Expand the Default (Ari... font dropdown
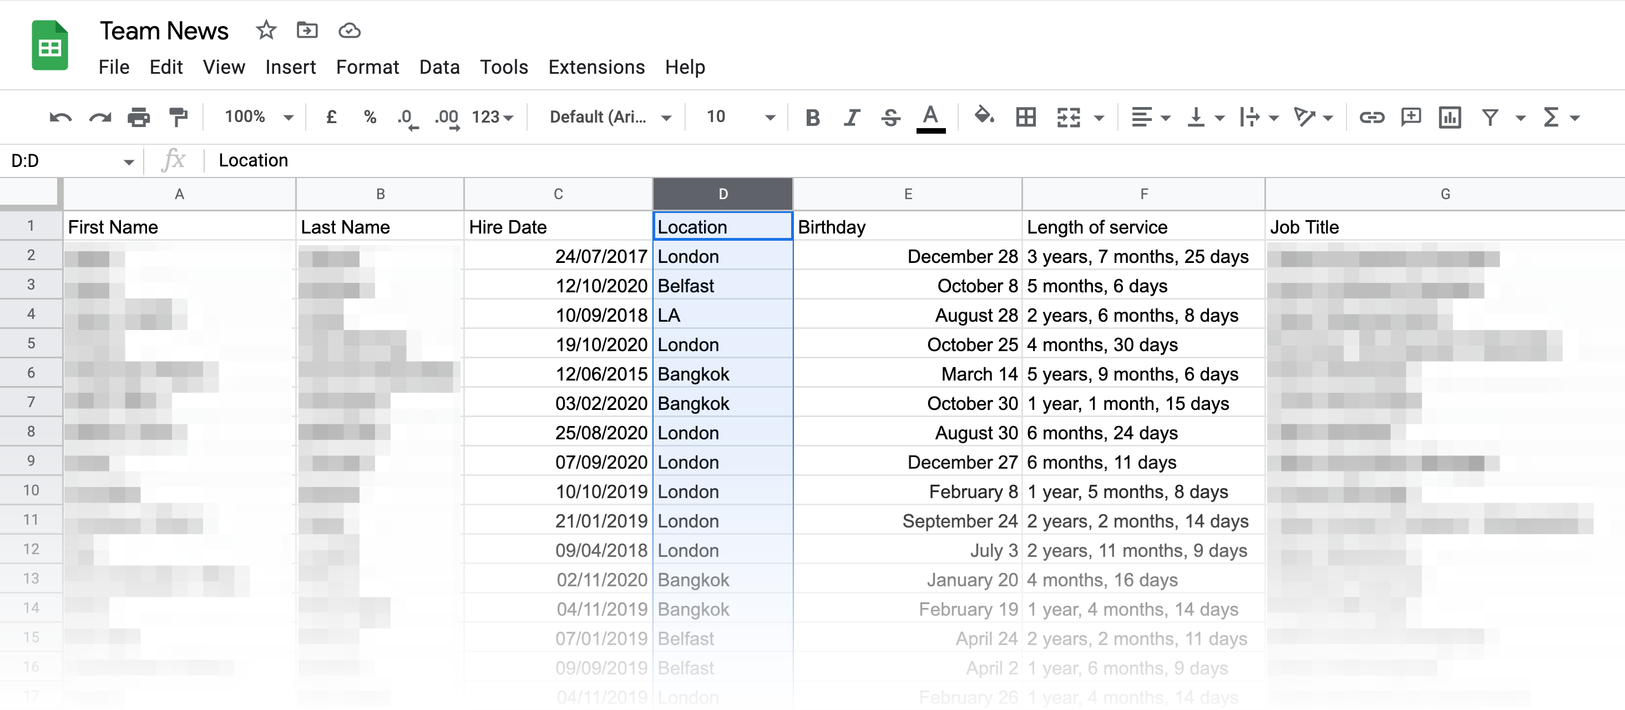1625x710 pixels. [609, 117]
